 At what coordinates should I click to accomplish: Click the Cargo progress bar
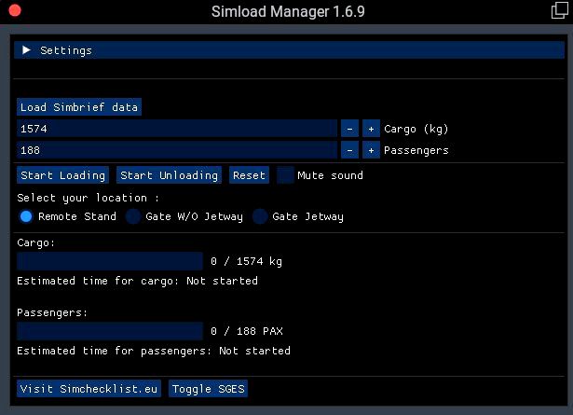point(110,261)
